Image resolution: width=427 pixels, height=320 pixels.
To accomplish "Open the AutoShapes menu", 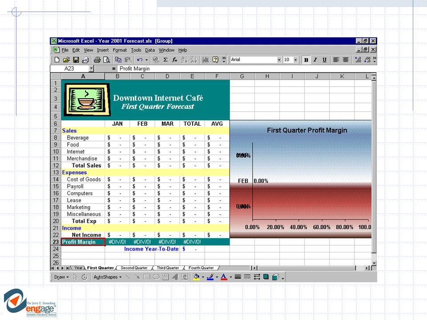I will [x=107, y=277].
